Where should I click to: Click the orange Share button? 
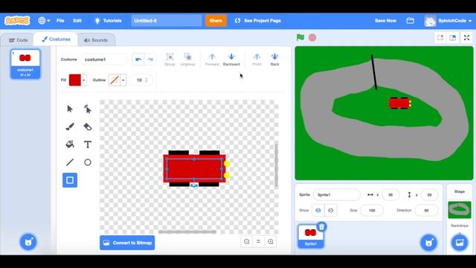pos(216,21)
